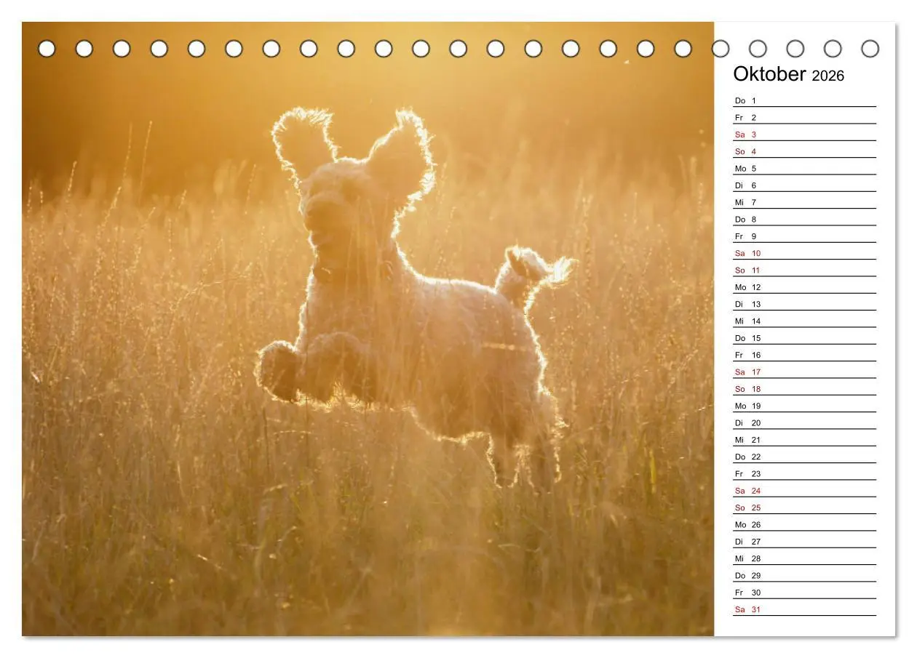Select the 'Sa 17' weekend entry
Viewport: 917px width, 658px height.
[804, 372]
